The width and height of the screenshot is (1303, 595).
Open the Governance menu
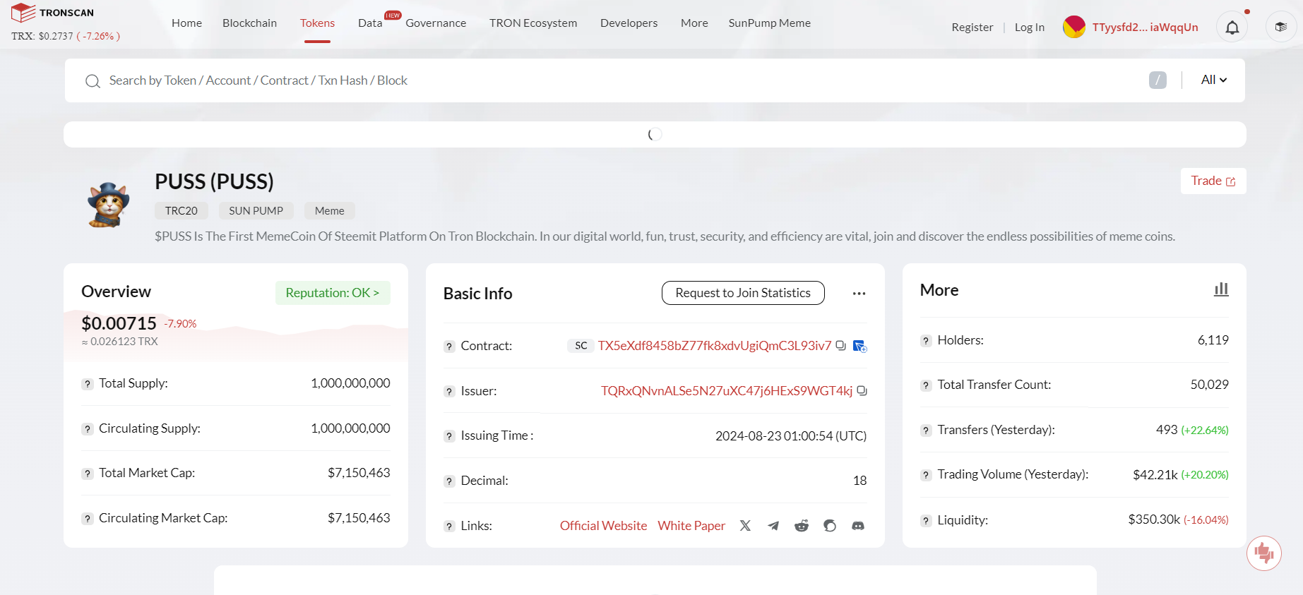pos(436,23)
